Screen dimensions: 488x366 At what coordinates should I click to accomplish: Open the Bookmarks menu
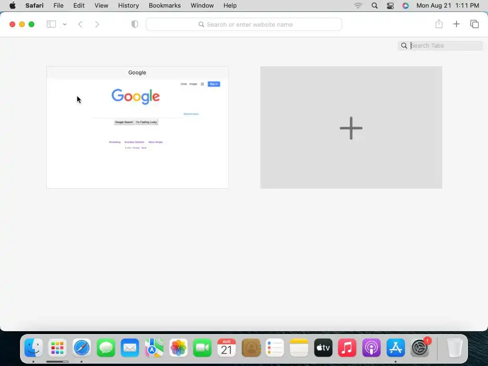(164, 5)
